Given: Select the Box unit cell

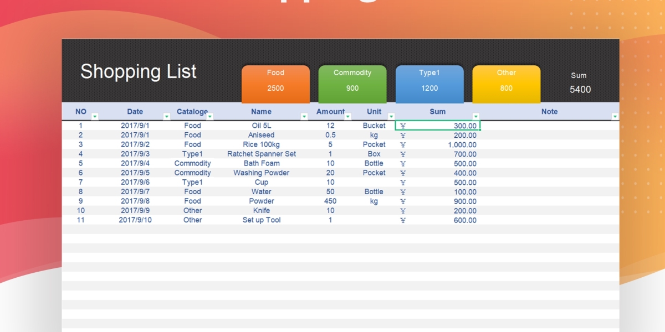Looking at the screenshot, I should tap(374, 154).
